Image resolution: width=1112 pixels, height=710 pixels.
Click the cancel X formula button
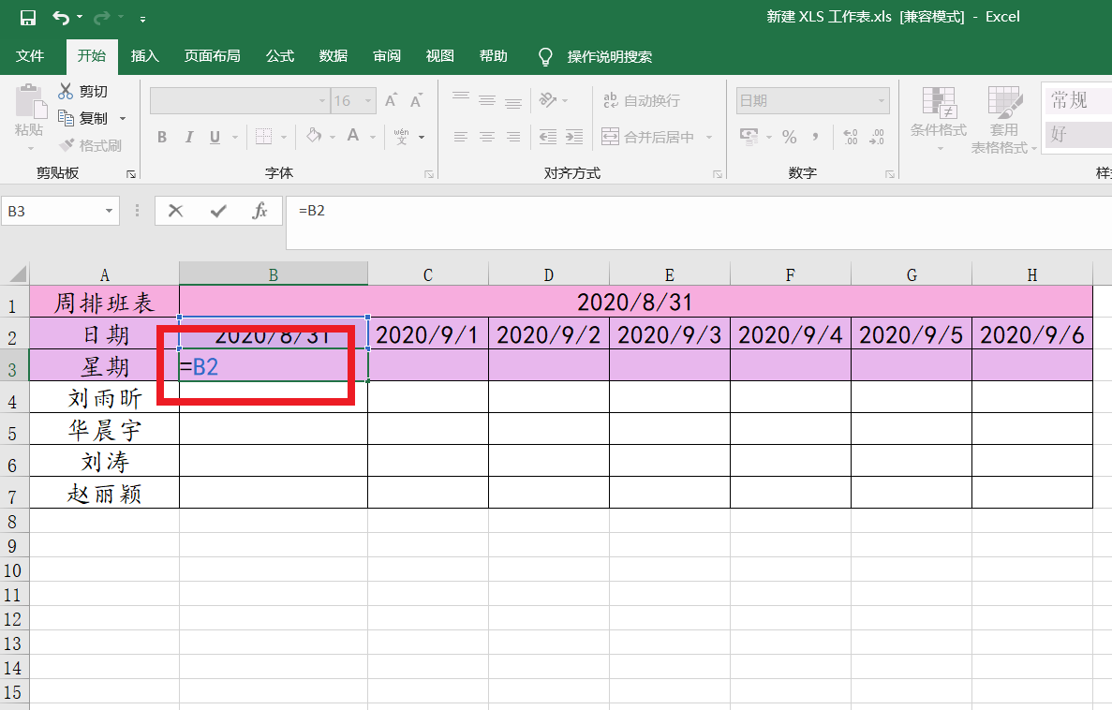[175, 211]
